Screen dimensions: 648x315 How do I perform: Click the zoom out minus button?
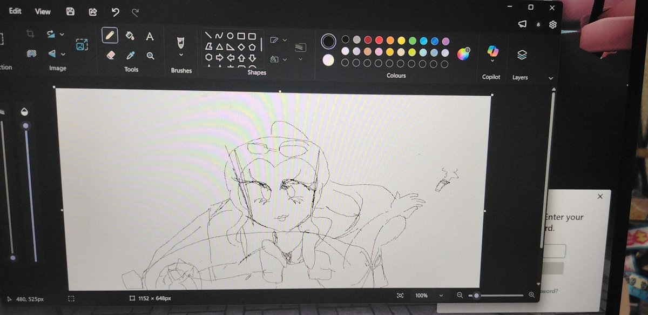tap(460, 296)
